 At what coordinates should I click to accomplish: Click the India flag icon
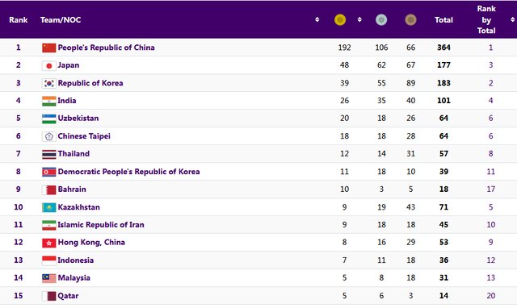[48, 101]
